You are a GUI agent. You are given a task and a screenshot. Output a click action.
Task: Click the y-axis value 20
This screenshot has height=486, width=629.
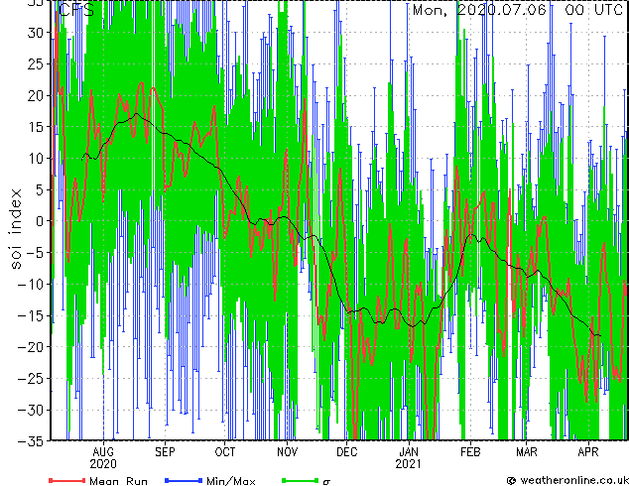[x=35, y=95]
